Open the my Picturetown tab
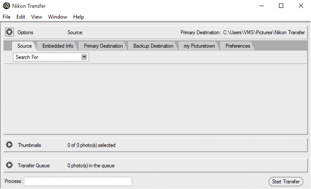 (199, 46)
